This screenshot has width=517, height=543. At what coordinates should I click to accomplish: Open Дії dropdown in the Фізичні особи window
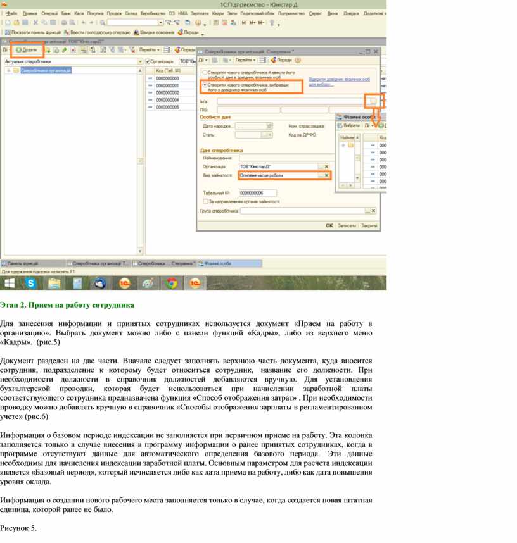click(369, 125)
